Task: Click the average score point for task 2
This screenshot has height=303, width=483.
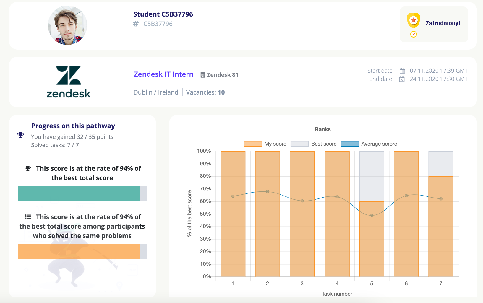Action: click(268, 192)
